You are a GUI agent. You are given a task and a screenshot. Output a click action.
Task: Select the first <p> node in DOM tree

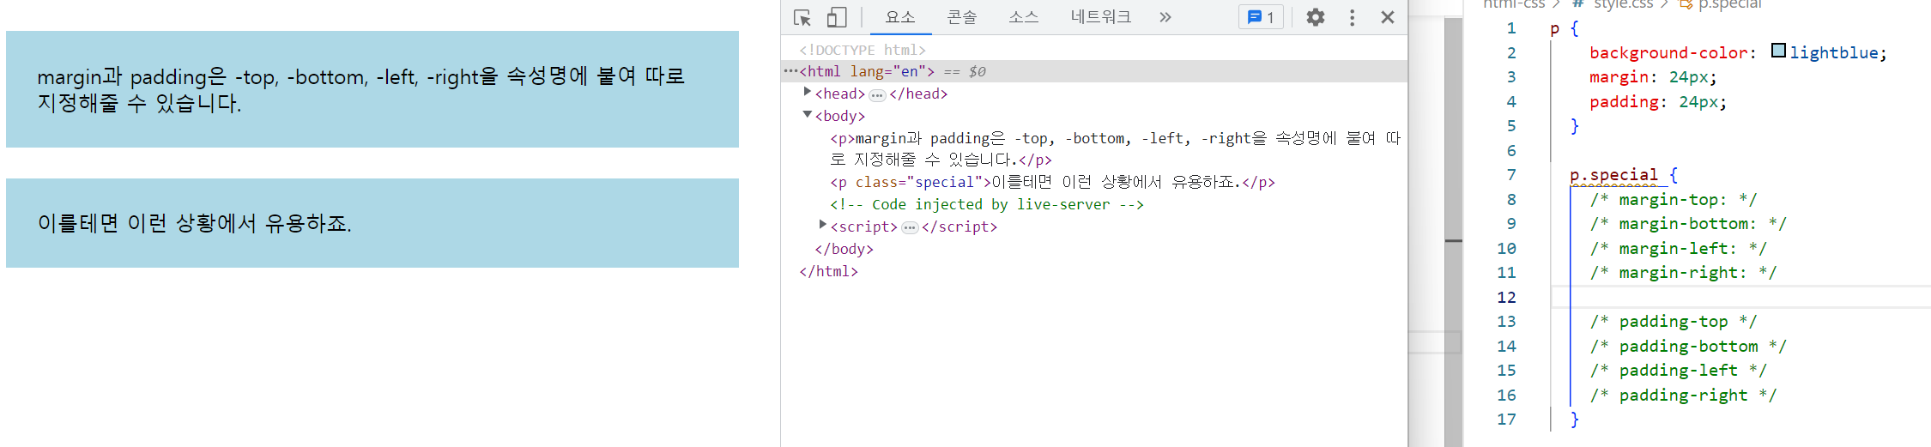[x=1114, y=148]
